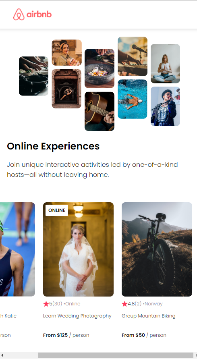Click the Airbnb logo icon
The height and width of the screenshot is (359, 197).
pos(19,15)
